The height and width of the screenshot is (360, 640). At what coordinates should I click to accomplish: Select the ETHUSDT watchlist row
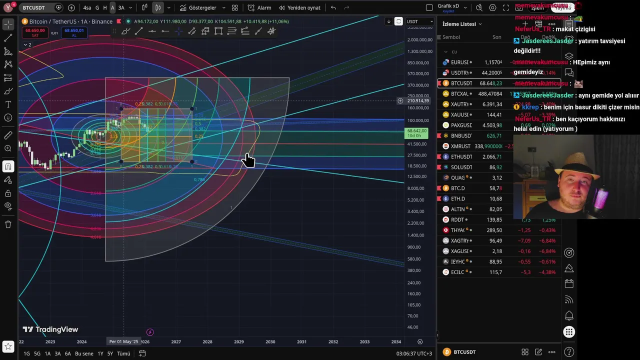pyautogui.click(x=500, y=156)
